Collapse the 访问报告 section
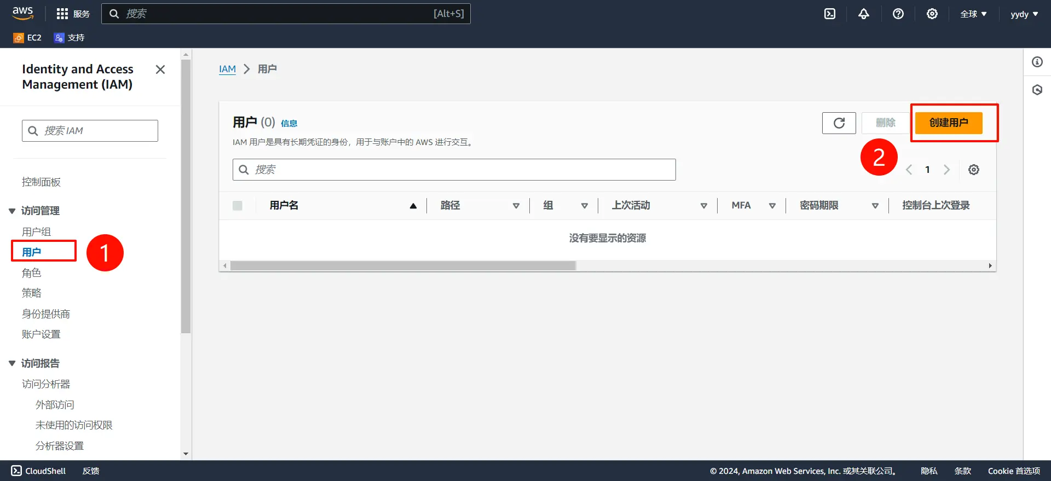1051x481 pixels. pyautogui.click(x=12, y=363)
